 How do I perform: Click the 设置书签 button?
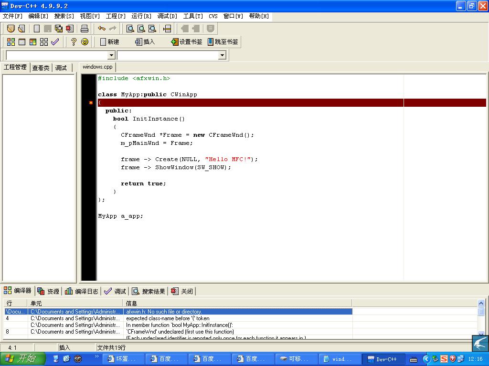tap(186, 42)
